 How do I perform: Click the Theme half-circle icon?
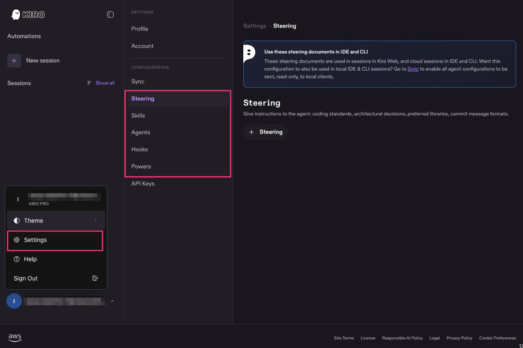pos(17,220)
